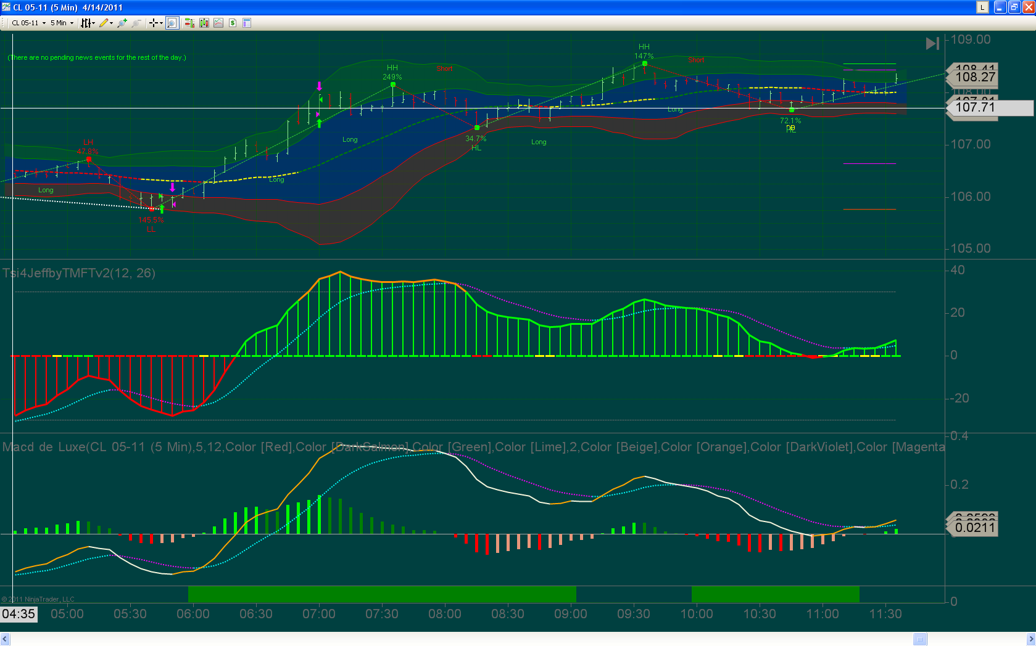The image size is (1036, 646).
Task: Click the 107.71 current price marker
Action: 990,107
